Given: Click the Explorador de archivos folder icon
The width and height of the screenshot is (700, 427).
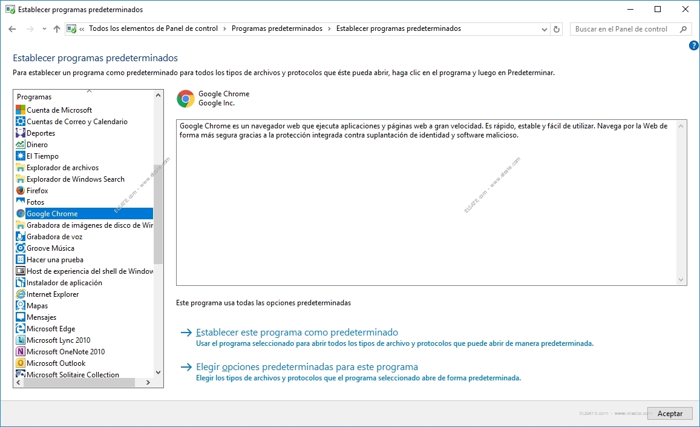Looking at the screenshot, I should [21, 168].
